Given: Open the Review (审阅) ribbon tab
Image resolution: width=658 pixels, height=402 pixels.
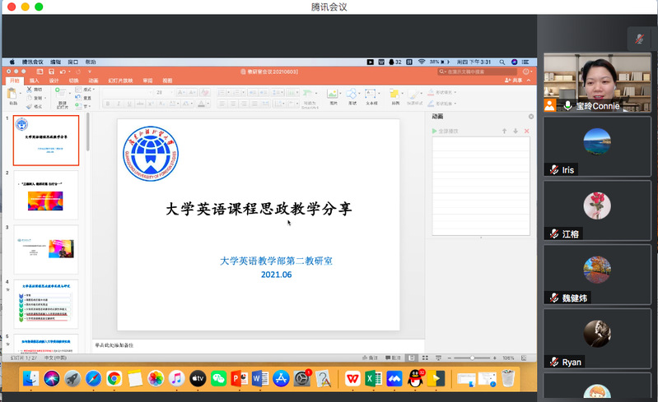Looking at the screenshot, I should (147, 81).
